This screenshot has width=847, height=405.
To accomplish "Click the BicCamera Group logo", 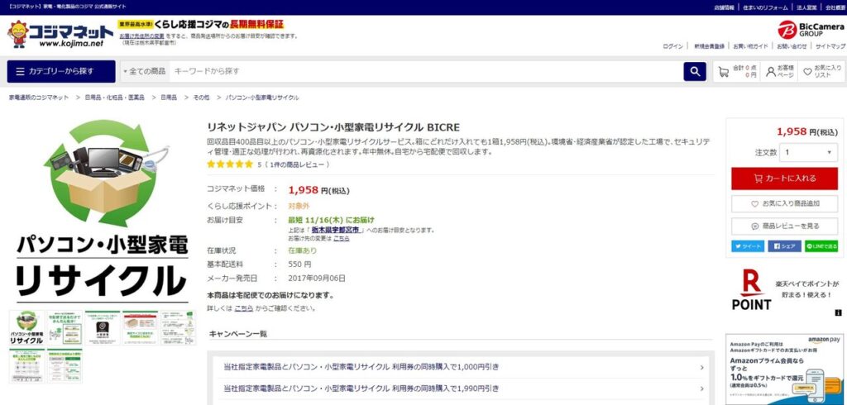I will click(x=810, y=29).
